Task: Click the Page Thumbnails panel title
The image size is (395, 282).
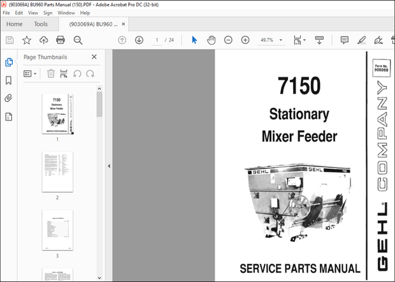Action: point(45,57)
